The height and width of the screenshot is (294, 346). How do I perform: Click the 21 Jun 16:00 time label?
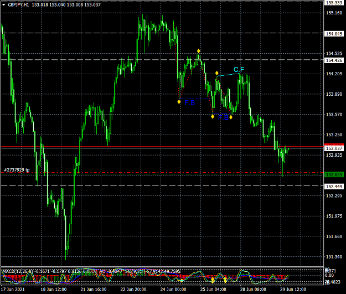coord(94,290)
